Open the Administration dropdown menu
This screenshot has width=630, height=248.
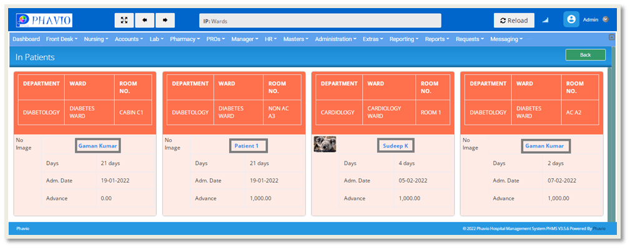click(x=335, y=39)
